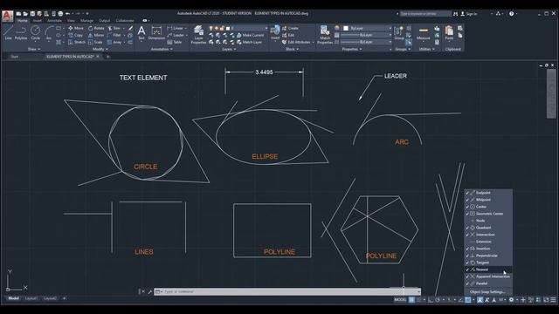Viewport: 559px width, 314px height.
Task: Click the Copy modify tool
Action: [x=76, y=35]
